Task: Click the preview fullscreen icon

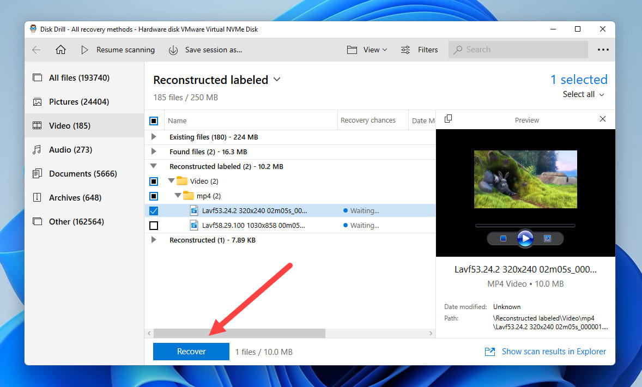Action: tap(547, 238)
